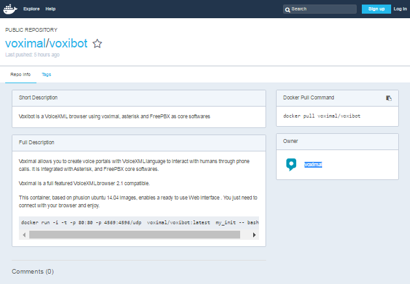The height and width of the screenshot is (284, 410).
Task: Click the Log in link
Action: 400,9
